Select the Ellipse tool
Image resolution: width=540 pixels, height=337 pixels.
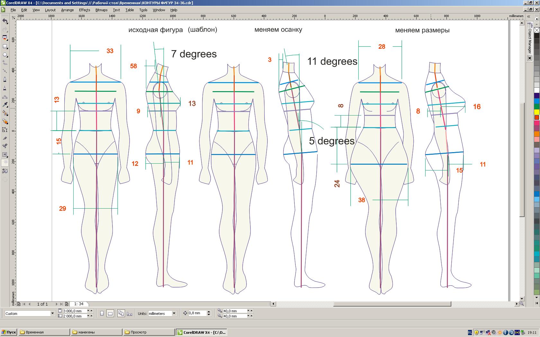pos(5,55)
